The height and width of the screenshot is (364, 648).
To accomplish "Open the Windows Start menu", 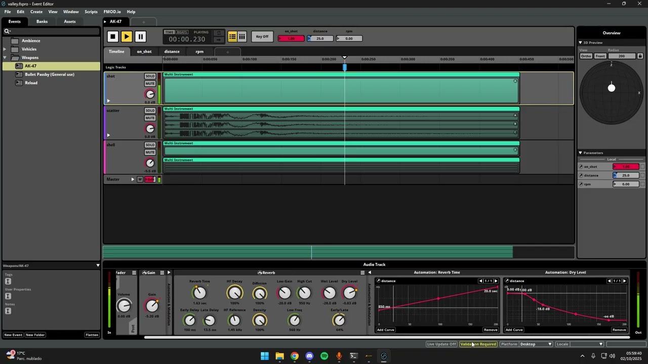I will click(265, 356).
